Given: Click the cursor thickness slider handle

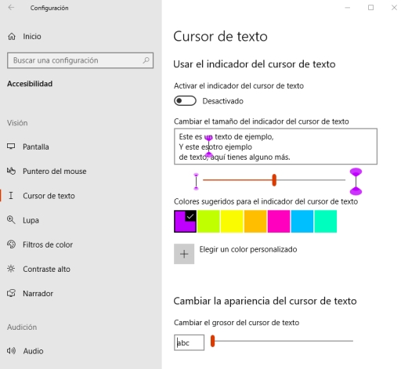Looking at the screenshot, I should point(212,341).
